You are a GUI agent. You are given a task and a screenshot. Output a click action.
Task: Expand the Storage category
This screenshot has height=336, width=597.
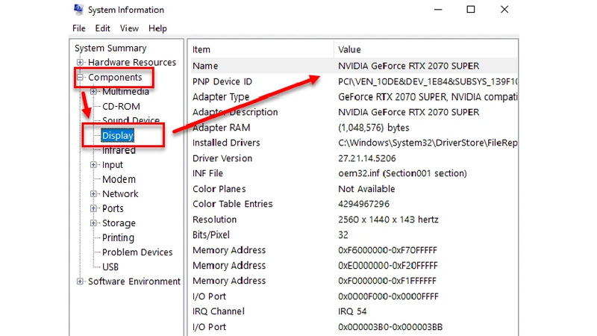(x=94, y=223)
